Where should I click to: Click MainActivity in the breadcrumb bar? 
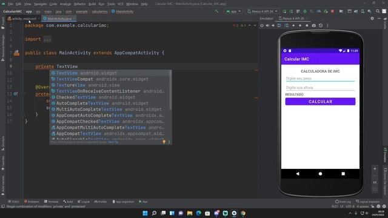(x=122, y=12)
